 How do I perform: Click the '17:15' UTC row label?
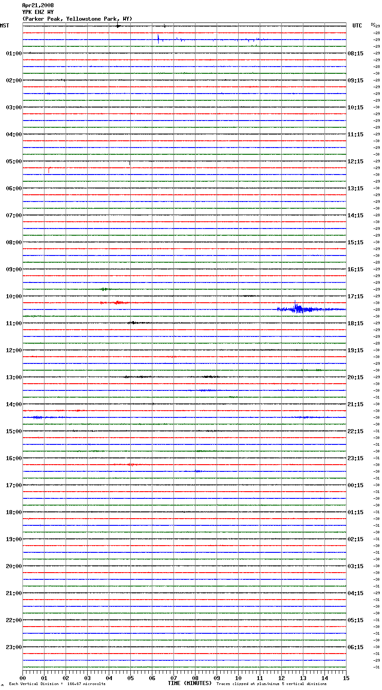pyautogui.click(x=355, y=296)
